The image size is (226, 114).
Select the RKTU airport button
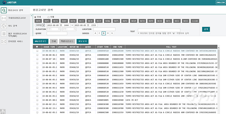[x=55, y=21]
